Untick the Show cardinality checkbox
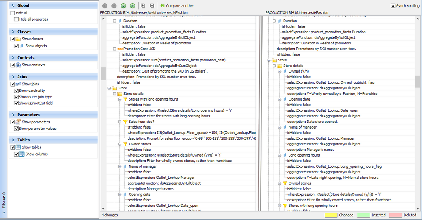The image size is (422, 220). click(x=17, y=91)
